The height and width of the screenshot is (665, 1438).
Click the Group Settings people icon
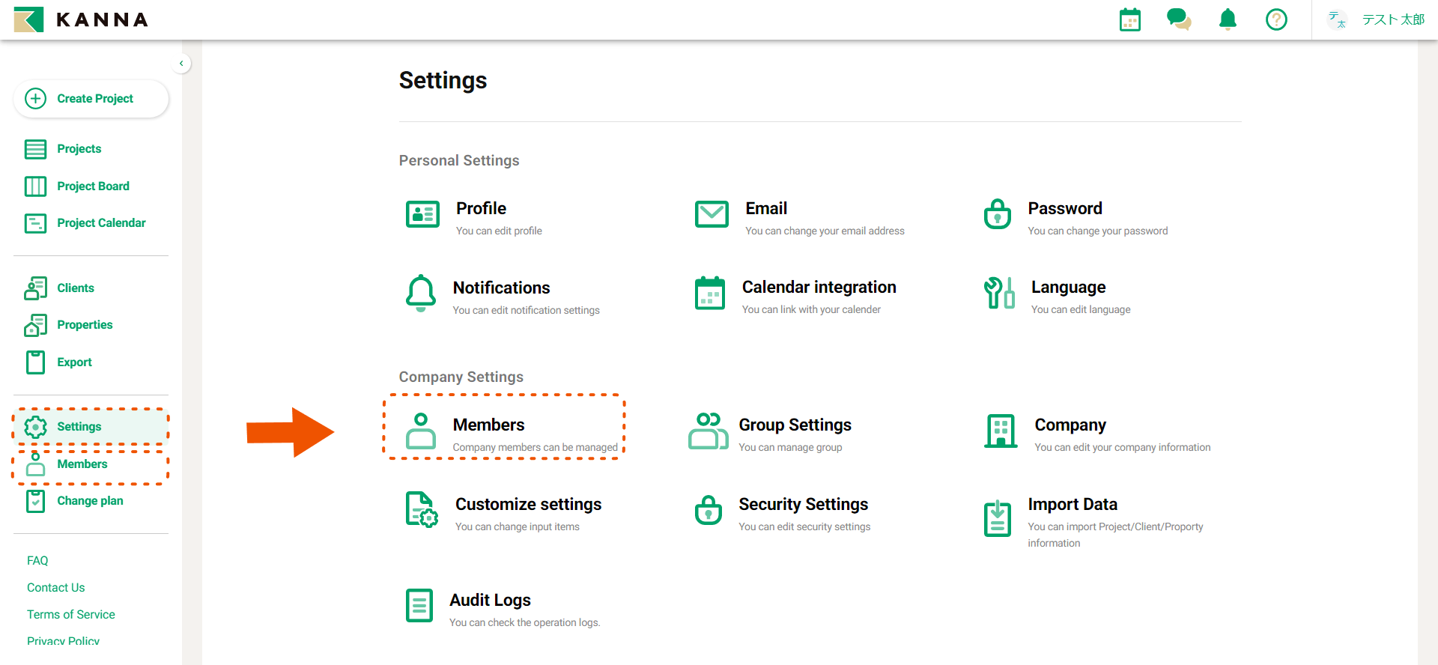[x=708, y=431]
